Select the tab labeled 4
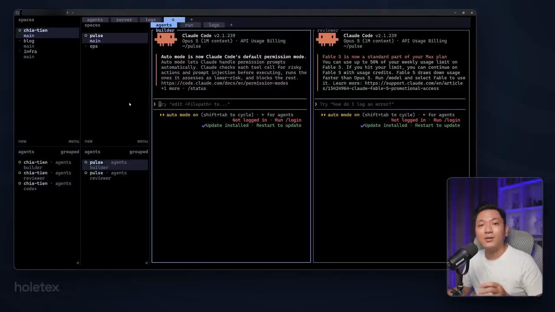555x312 pixels. click(x=173, y=19)
